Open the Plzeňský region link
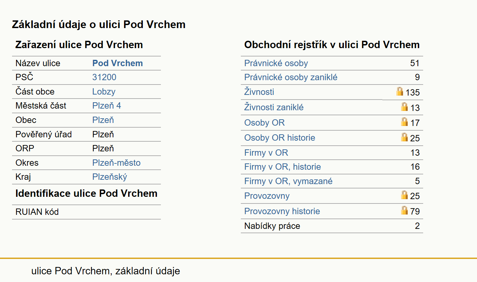The image size is (477, 282). [x=110, y=177]
